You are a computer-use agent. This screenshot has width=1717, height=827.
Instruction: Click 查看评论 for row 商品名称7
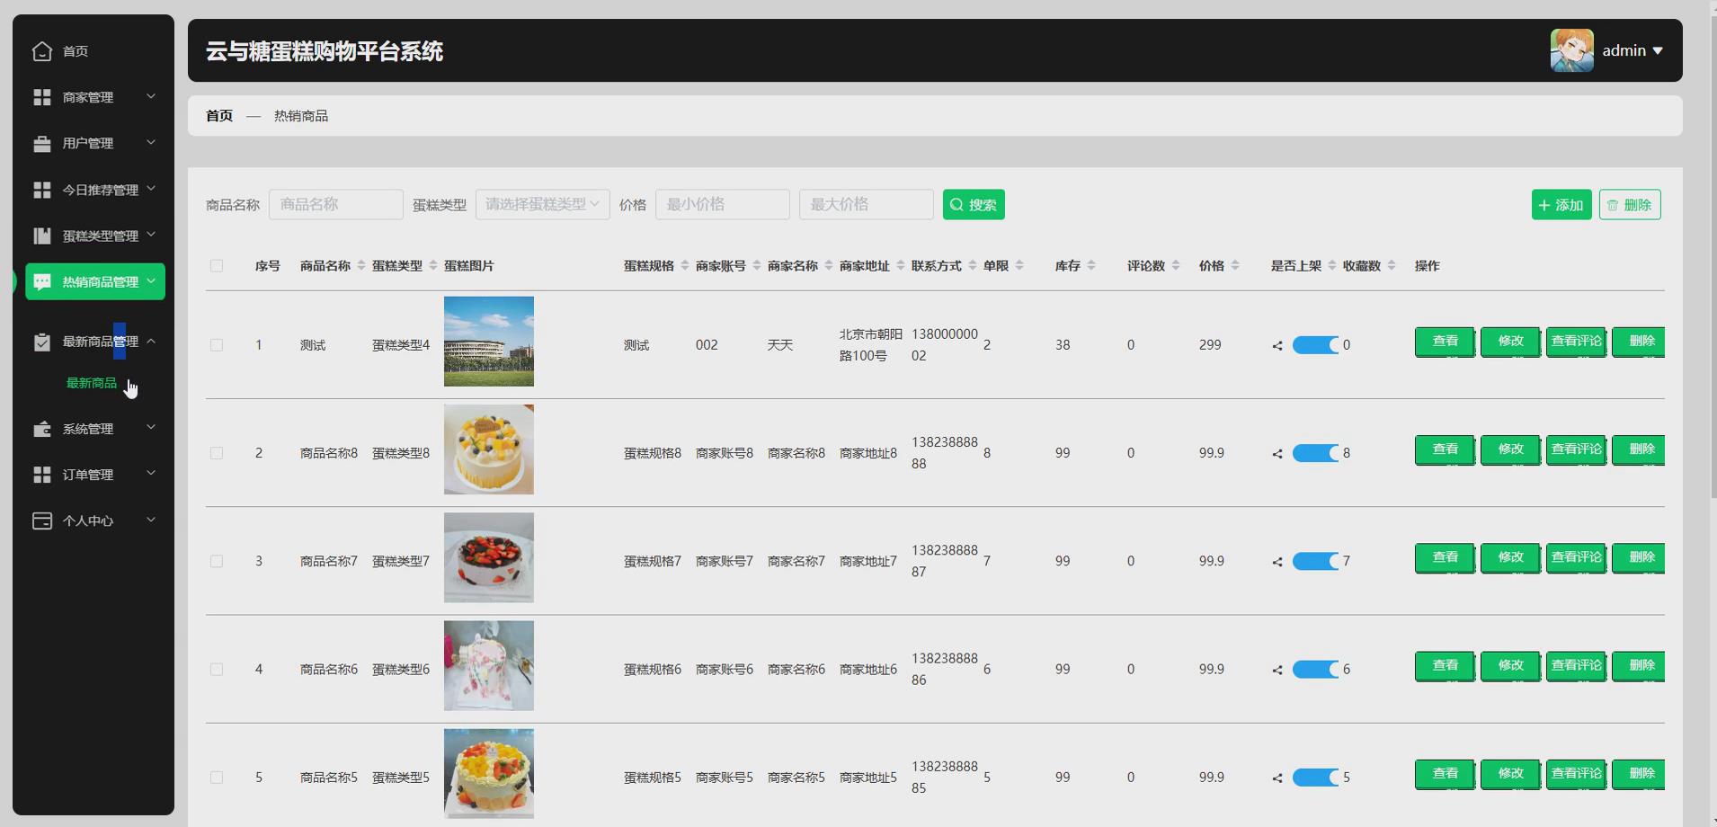tap(1576, 557)
